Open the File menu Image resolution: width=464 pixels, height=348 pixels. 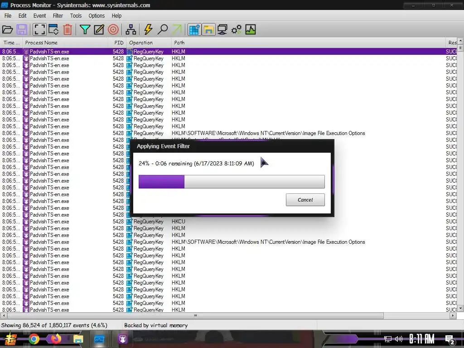click(x=8, y=16)
